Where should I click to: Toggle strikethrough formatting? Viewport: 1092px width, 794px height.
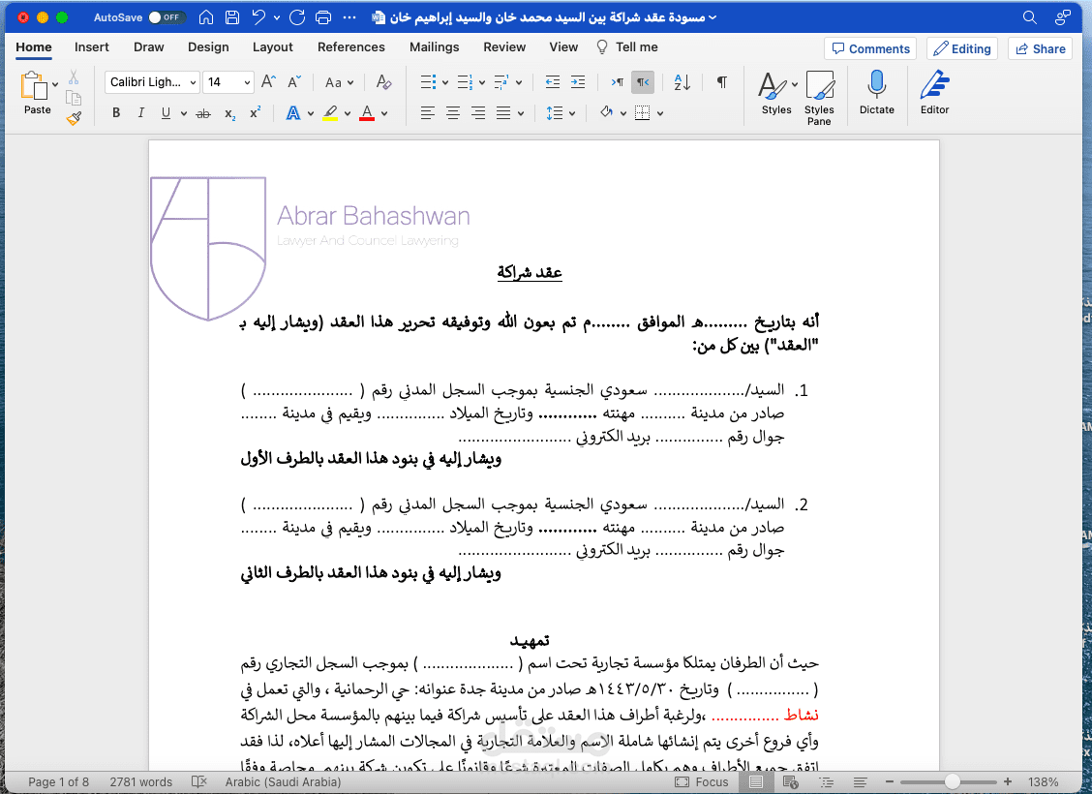tap(203, 113)
